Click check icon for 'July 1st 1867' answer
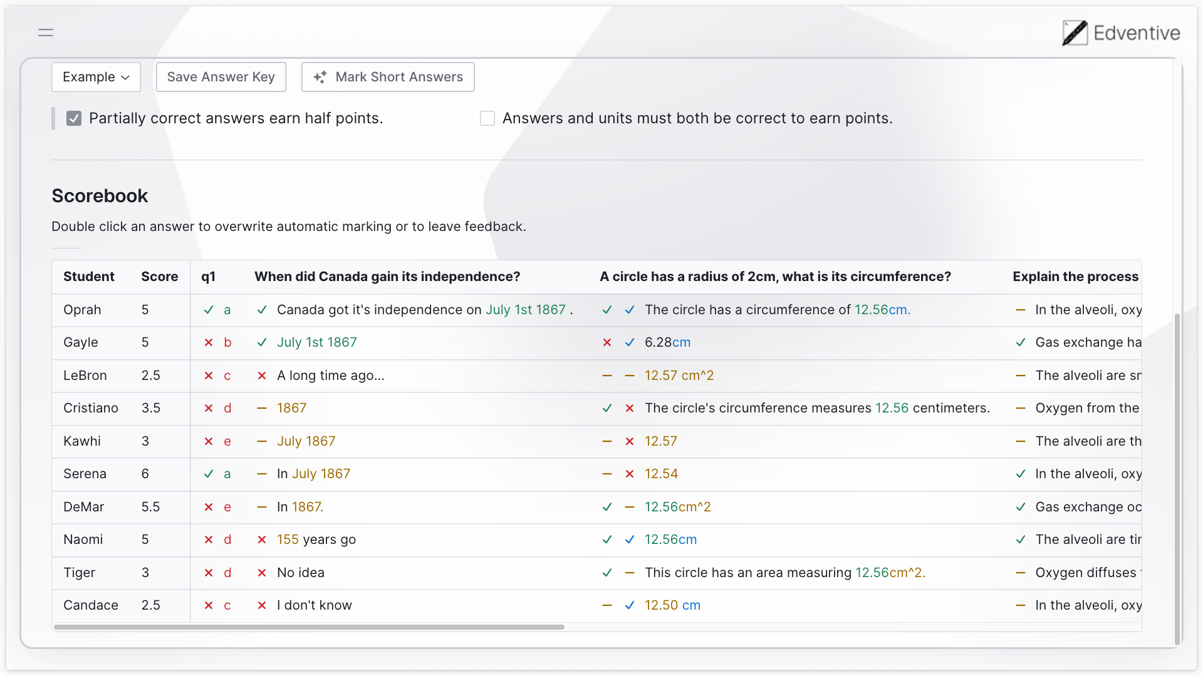1203x676 pixels. tap(262, 342)
